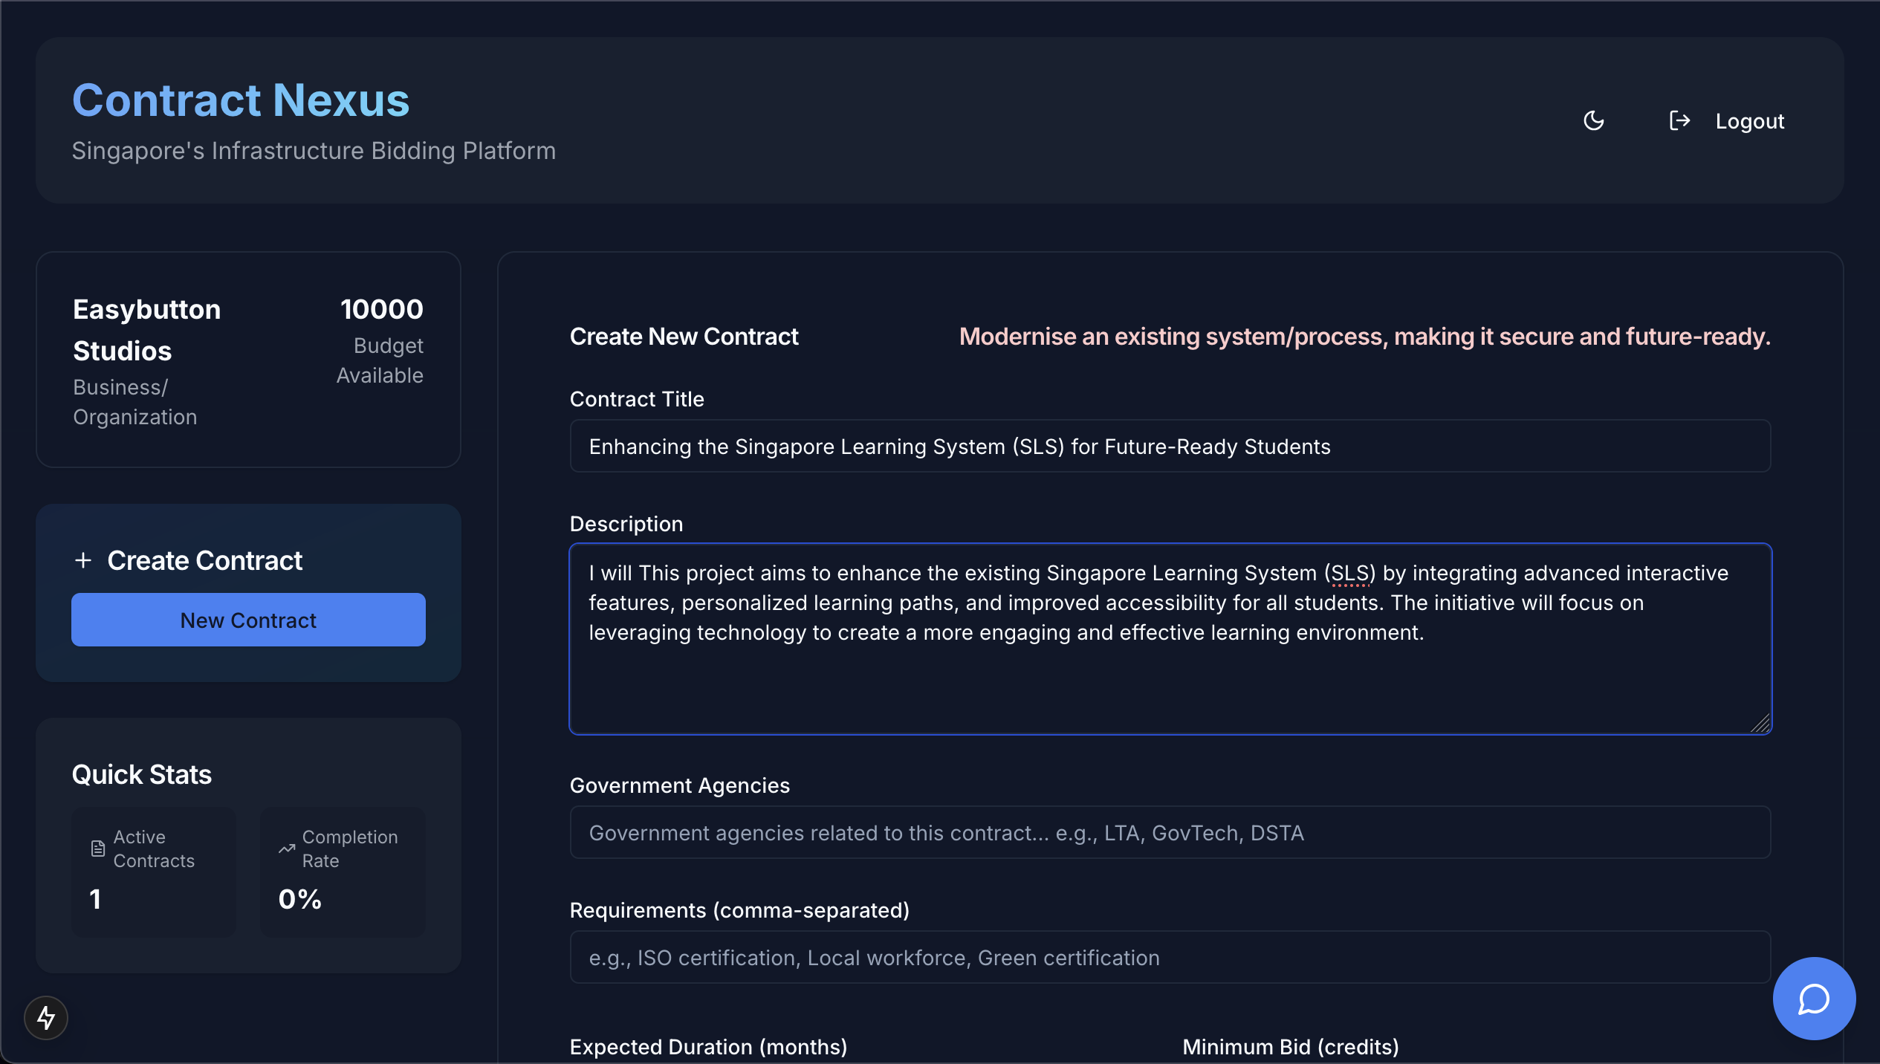Click the 10000 Budget Available figure
This screenshot has width=1880, height=1064.
tap(381, 309)
